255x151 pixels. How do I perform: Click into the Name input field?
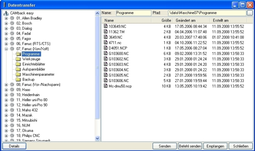[x=132, y=13]
